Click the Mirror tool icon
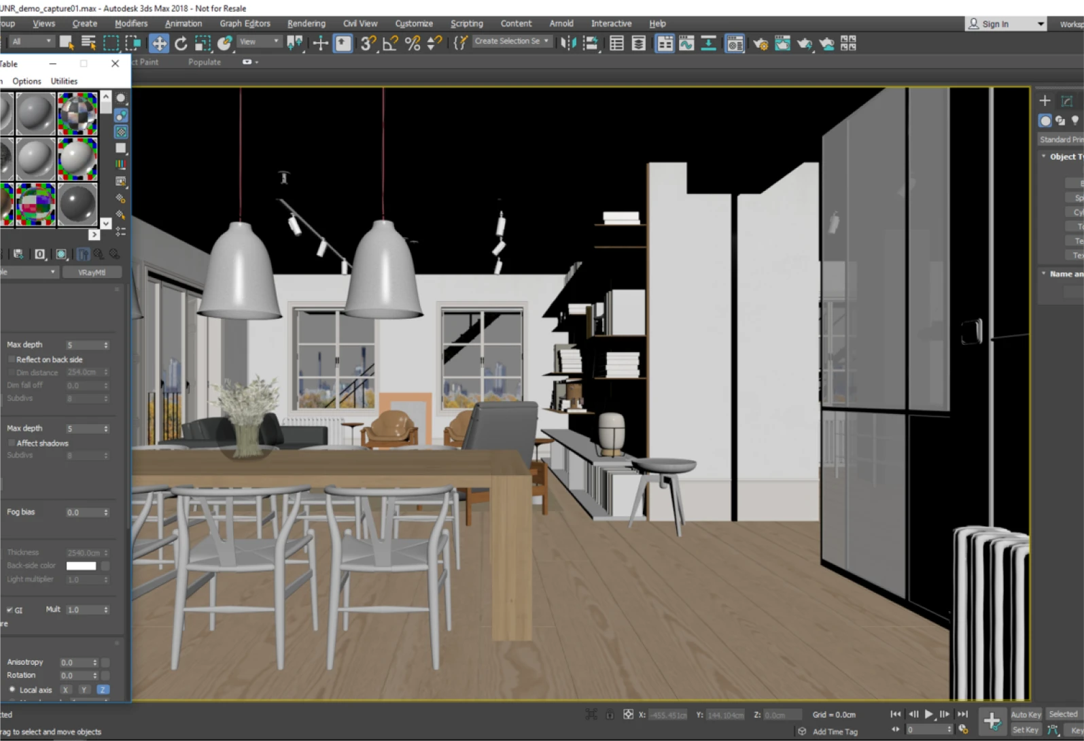Screen dimensions: 1084x741 pos(568,44)
